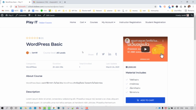Open the SEO bookmarks folder
196x110 pixels.
click(x=117, y=11)
